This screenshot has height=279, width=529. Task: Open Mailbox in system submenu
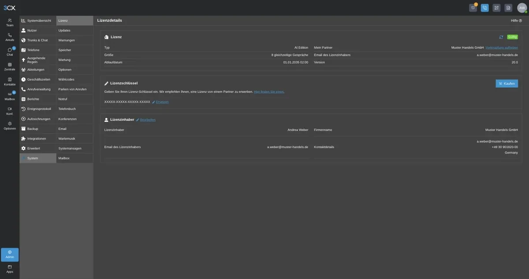point(75,158)
